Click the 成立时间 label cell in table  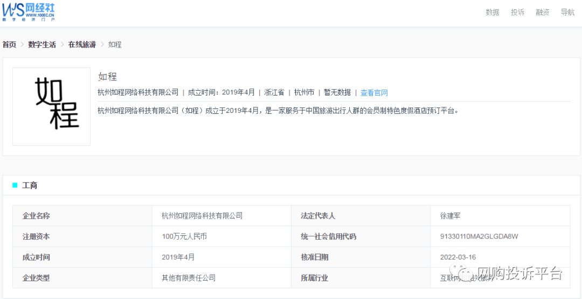click(82, 257)
